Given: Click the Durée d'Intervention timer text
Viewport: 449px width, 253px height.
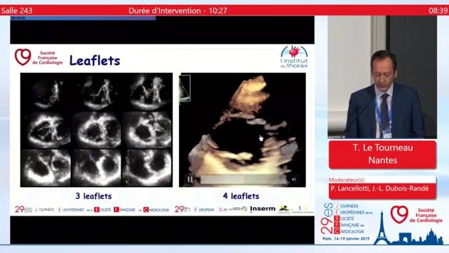Looking at the screenshot, I should tap(177, 11).
